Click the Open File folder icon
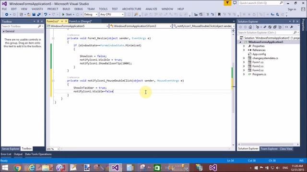Screen dimensions: 307x172 point(29,14)
